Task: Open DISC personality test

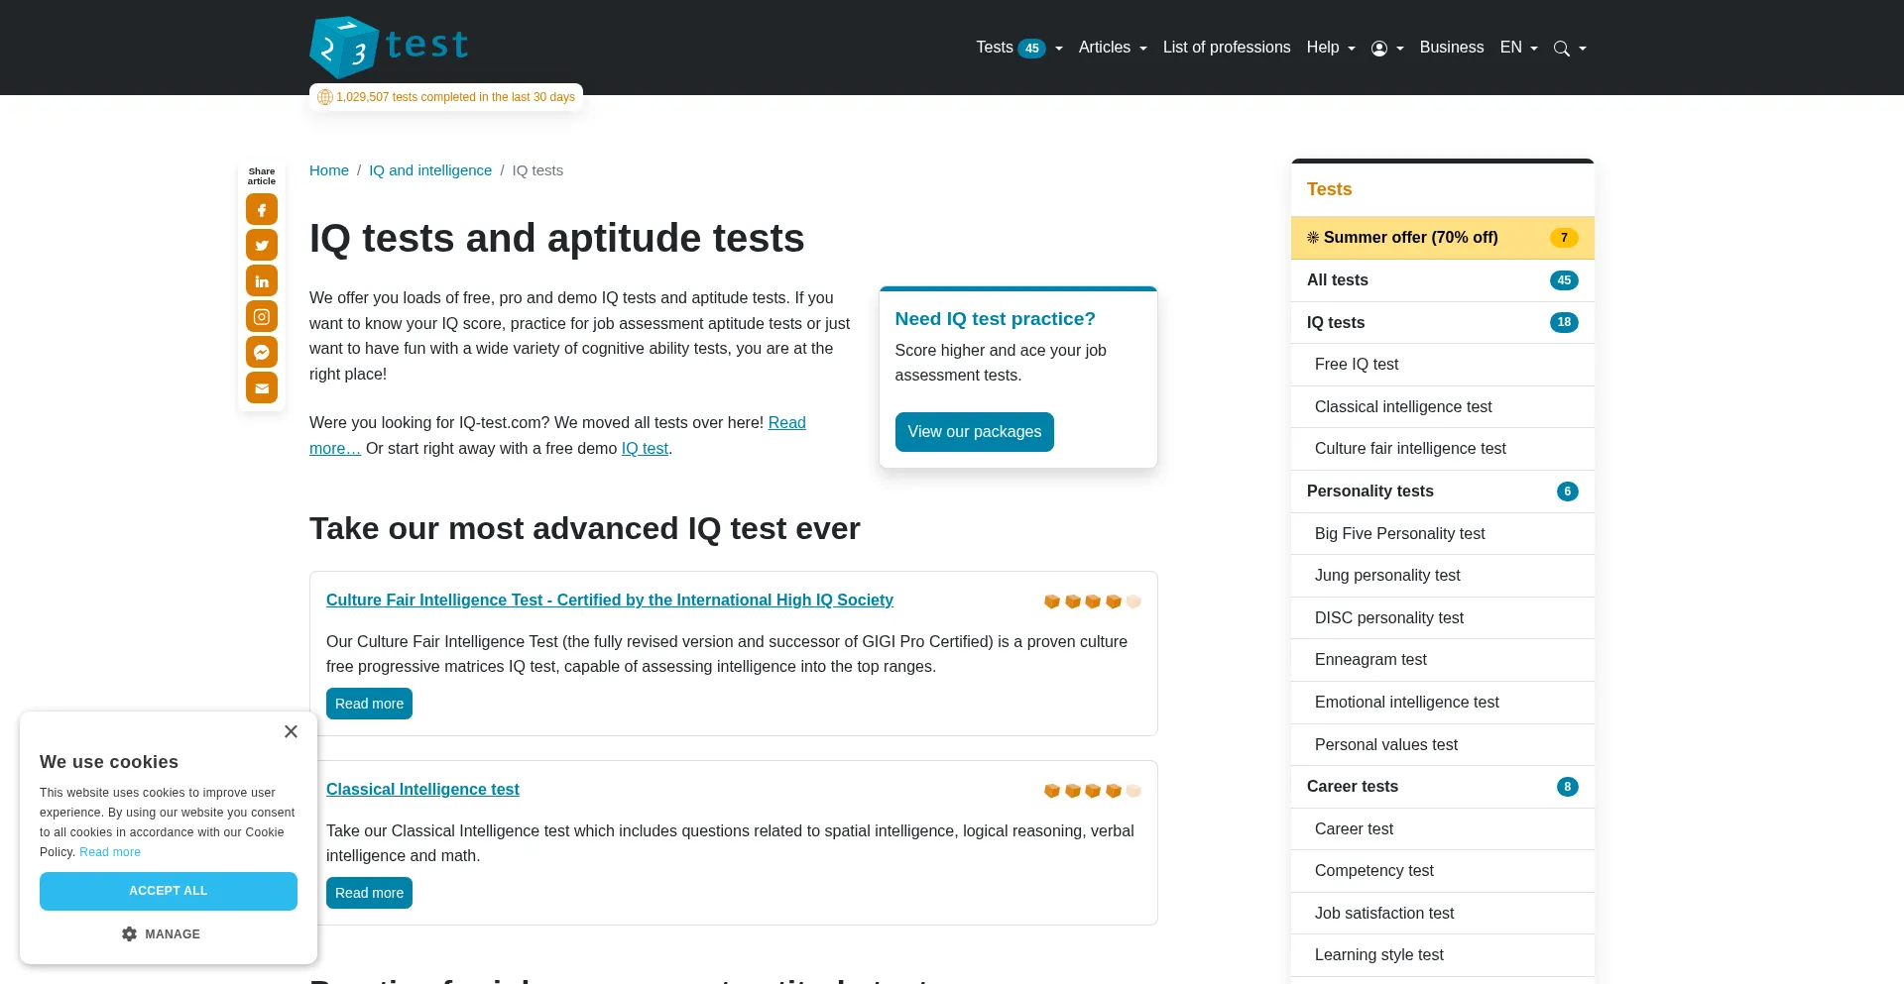Action: 1443,618
